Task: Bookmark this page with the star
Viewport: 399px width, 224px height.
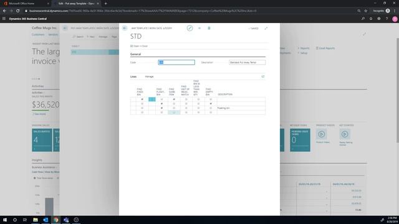Action: click(x=366, y=11)
